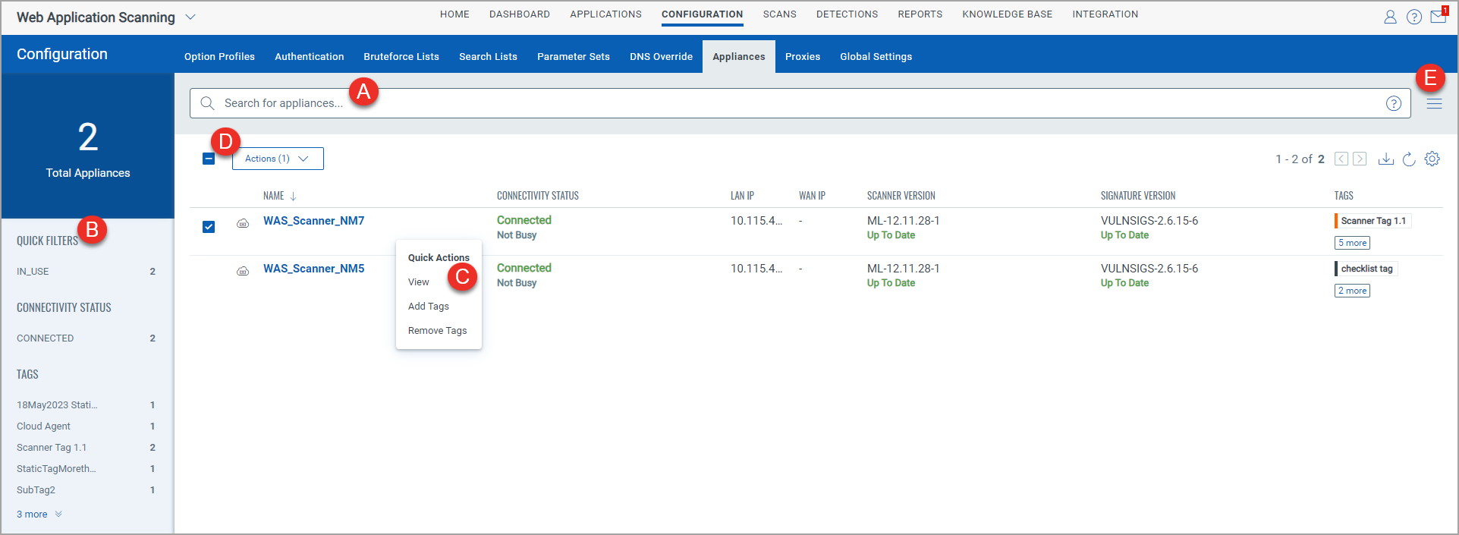This screenshot has height=535, width=1459.
Task: Open the REPORTS menu
Action: (920, 14)
